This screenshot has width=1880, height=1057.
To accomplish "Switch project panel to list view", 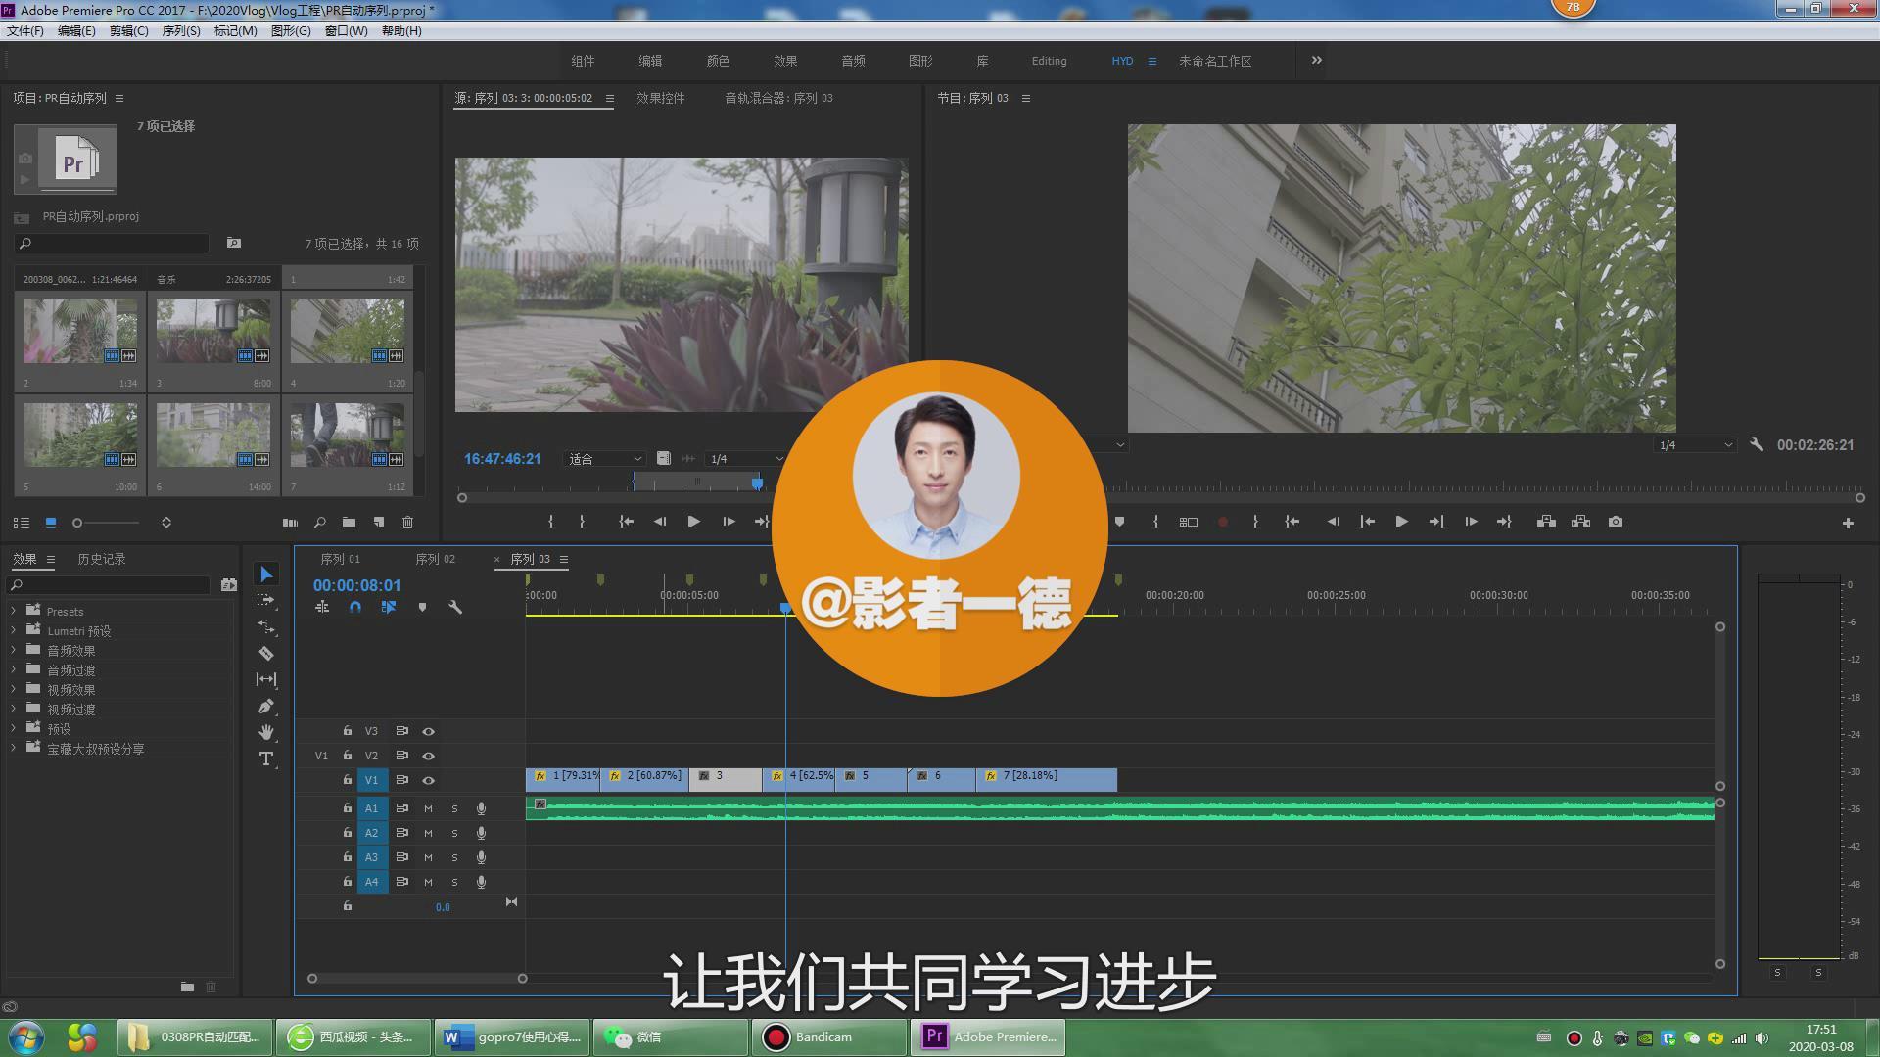I will point(21,523).
